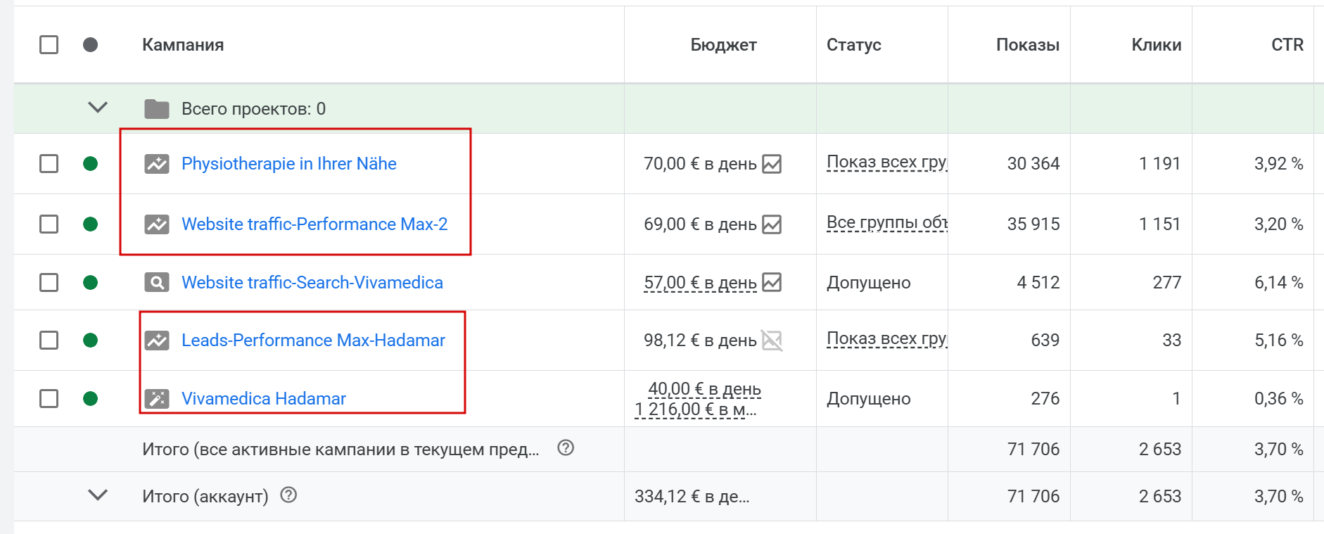Open budget chart icon for 70,00 € budget
Viewport: 1324px width, 534px height.
[x=772, y=164]
